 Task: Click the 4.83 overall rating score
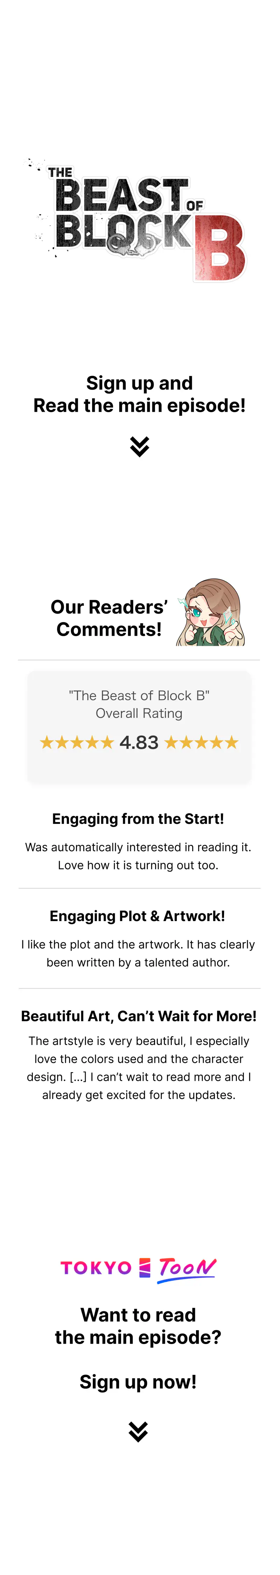point(139,743)
